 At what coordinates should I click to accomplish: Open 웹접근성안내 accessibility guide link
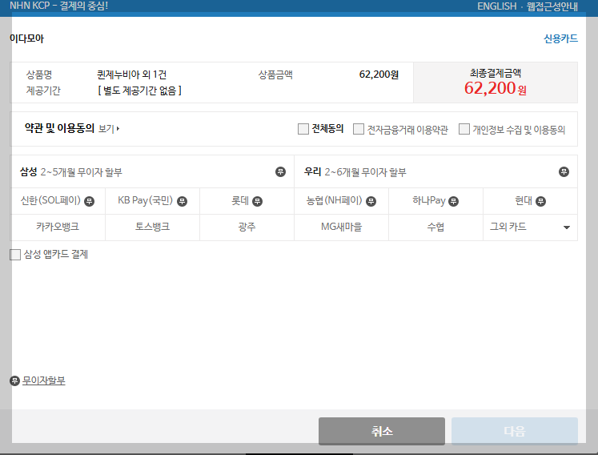click(x=552, y=6)
